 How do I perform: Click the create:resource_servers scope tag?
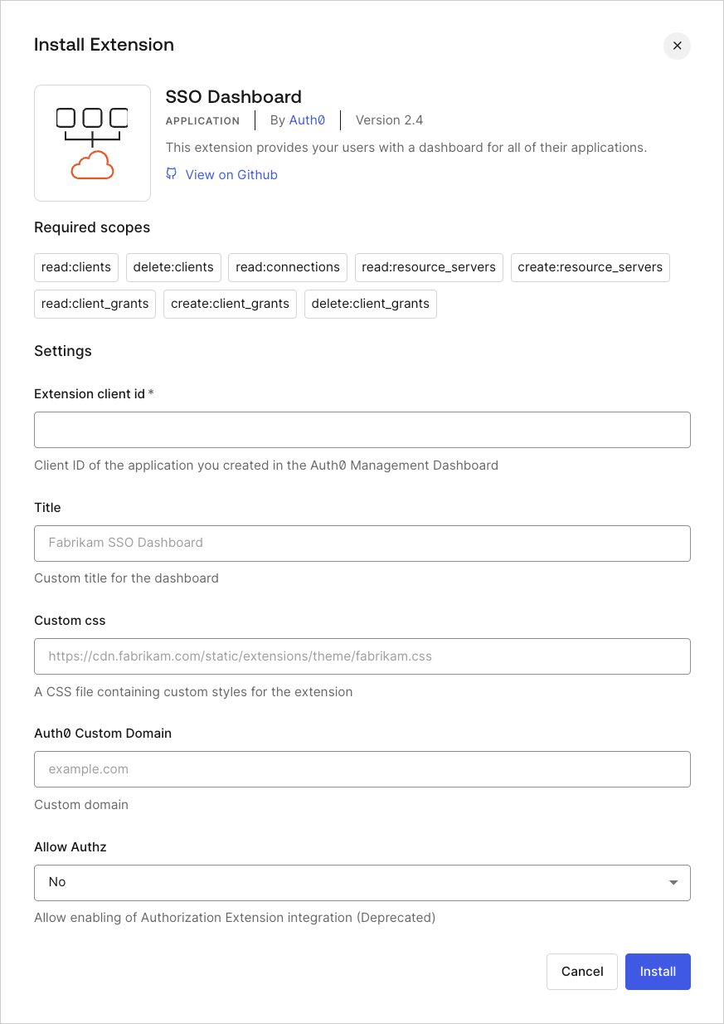coord(590,267)
